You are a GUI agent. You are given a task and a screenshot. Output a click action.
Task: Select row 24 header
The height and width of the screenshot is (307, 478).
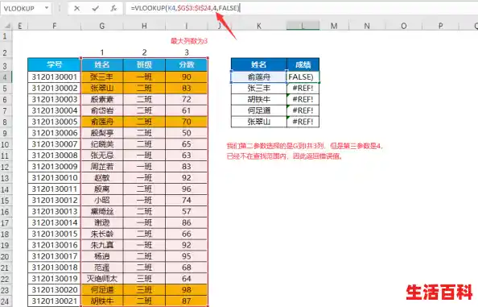tap(5, 301)
